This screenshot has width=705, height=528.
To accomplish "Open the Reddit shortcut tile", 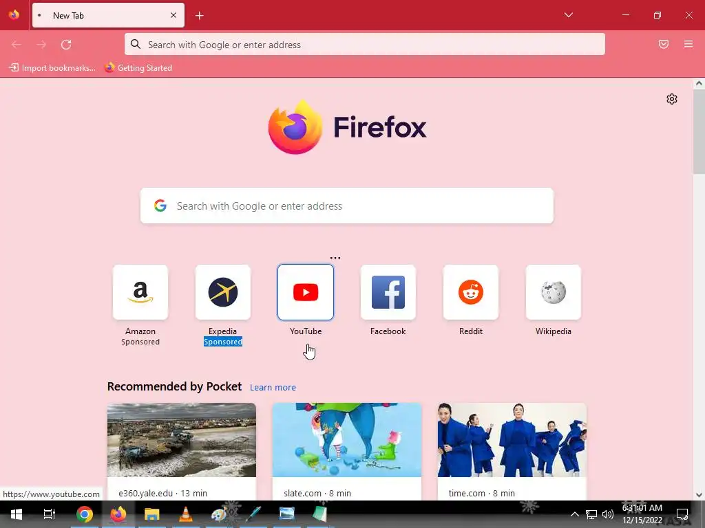I will (x=471, y=292).
